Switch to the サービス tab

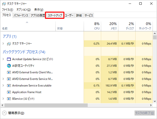89,15
